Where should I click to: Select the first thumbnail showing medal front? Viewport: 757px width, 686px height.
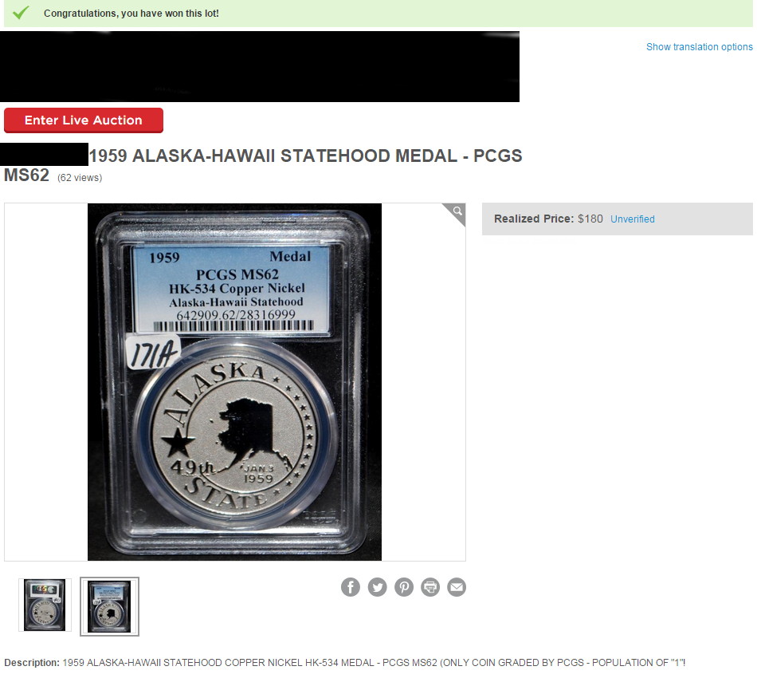click(x=45, y=605)
